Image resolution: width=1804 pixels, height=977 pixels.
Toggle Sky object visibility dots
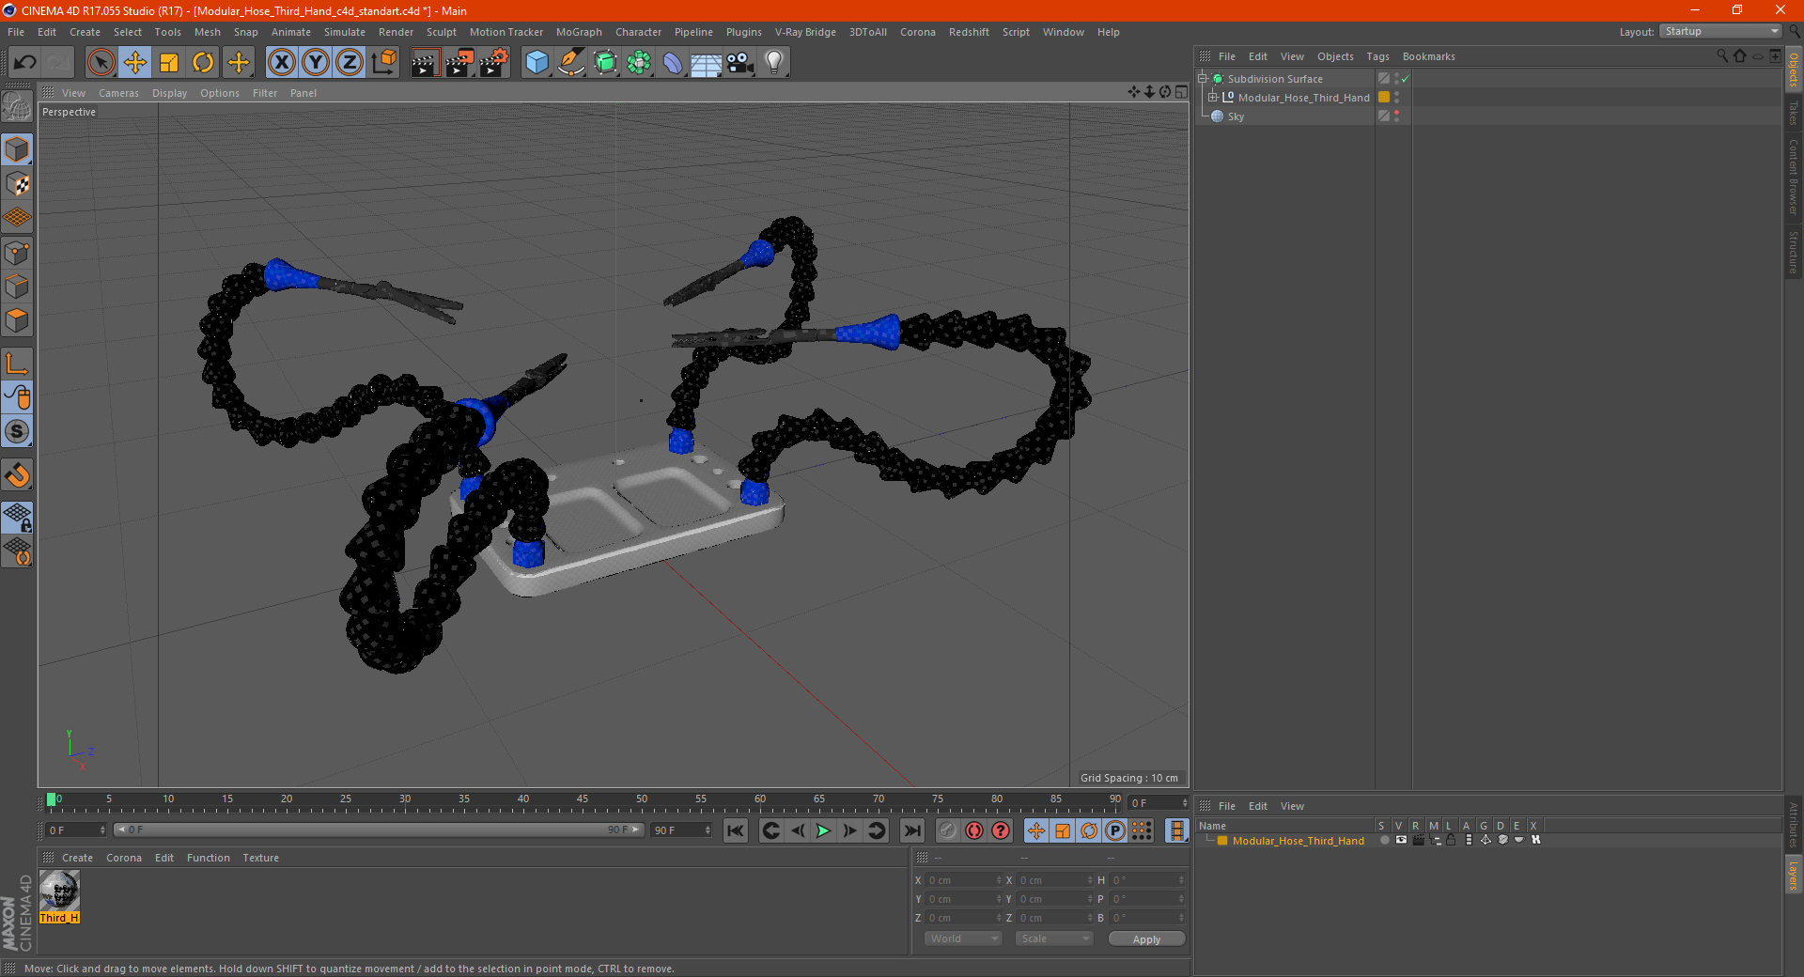coord(1397,116)
